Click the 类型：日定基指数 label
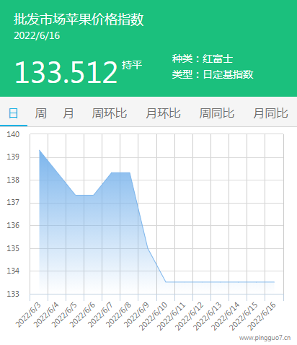This screenshot has width=297, height=345. 213,74
